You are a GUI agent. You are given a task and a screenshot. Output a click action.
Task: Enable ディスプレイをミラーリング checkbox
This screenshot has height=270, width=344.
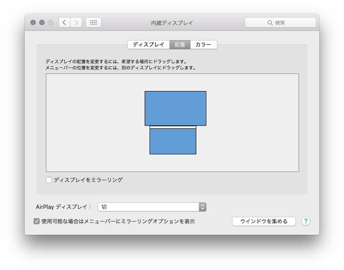(x=49, y=180)
